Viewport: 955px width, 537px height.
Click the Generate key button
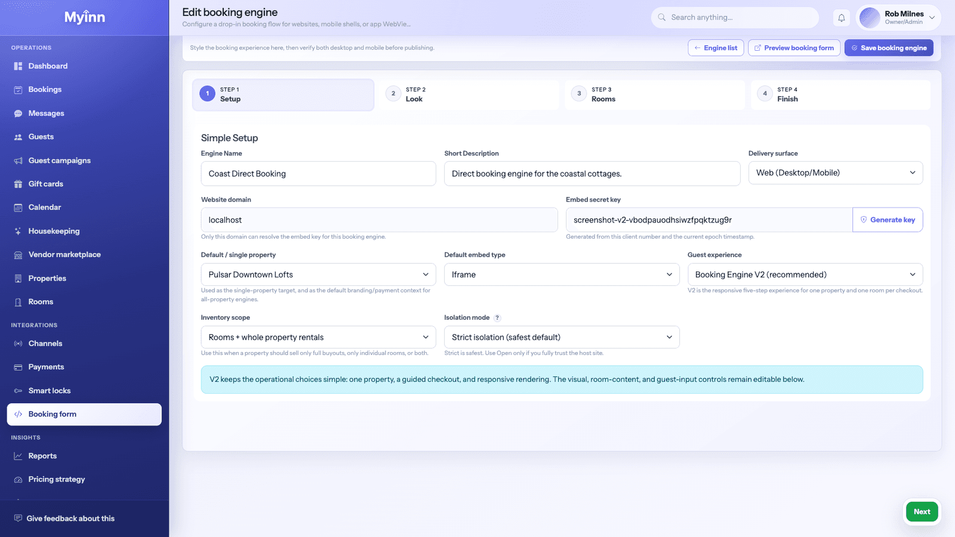[888, 220]
